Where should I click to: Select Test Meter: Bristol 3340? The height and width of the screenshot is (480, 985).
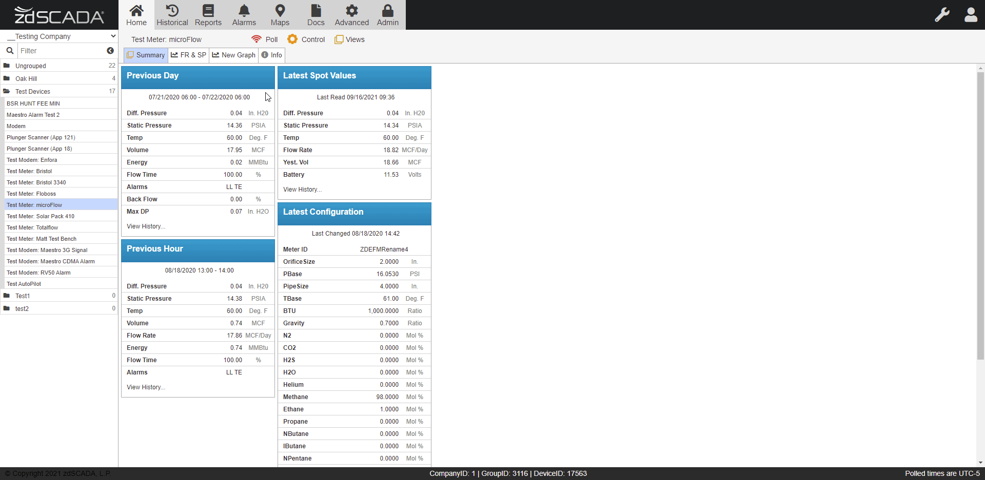[61, 182]
